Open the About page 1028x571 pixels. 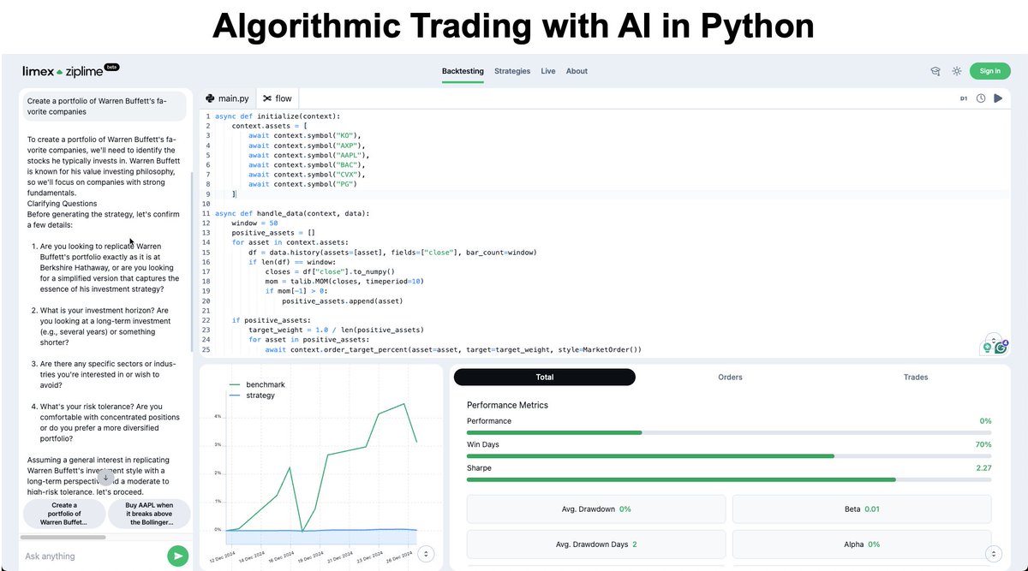[x=577, y=71]
